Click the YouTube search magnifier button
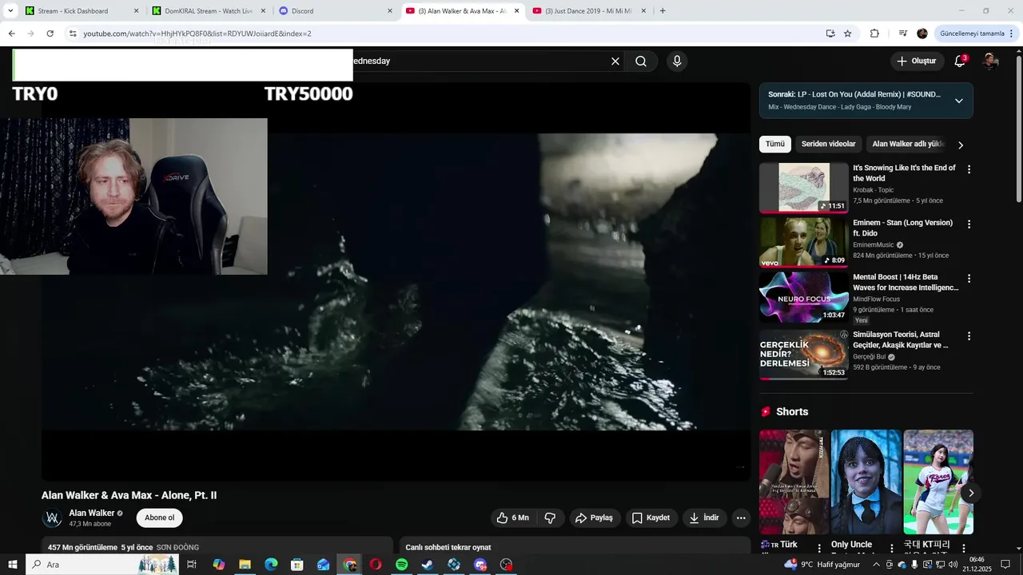Screen dimensions: 1023x575 pos(641,61)
